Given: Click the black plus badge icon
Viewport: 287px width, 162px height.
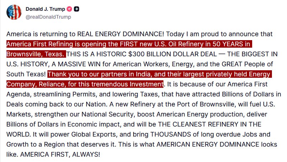Looking at the screenshot, I should point(77,9).
